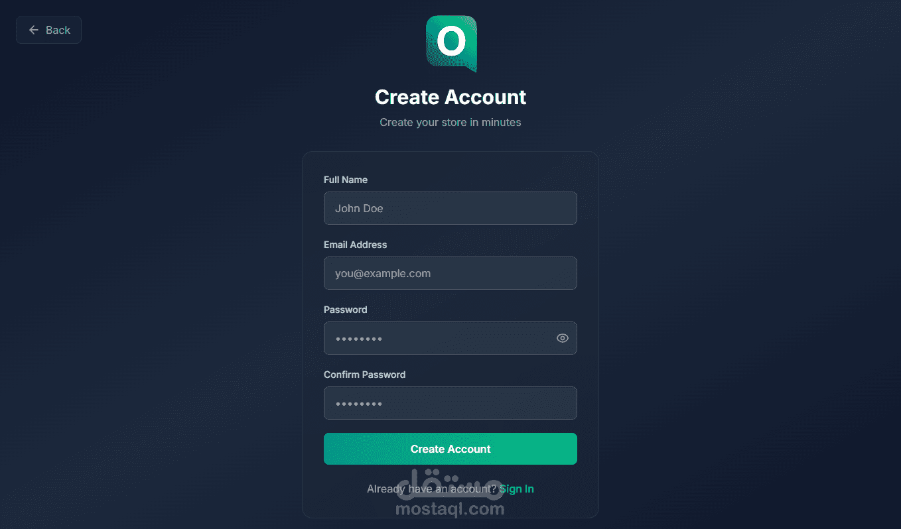The height and width of the screenshot is (529, 901).
Task: Focus the Email Address input field
Action: pyautogui.click(x=450, y=273)
